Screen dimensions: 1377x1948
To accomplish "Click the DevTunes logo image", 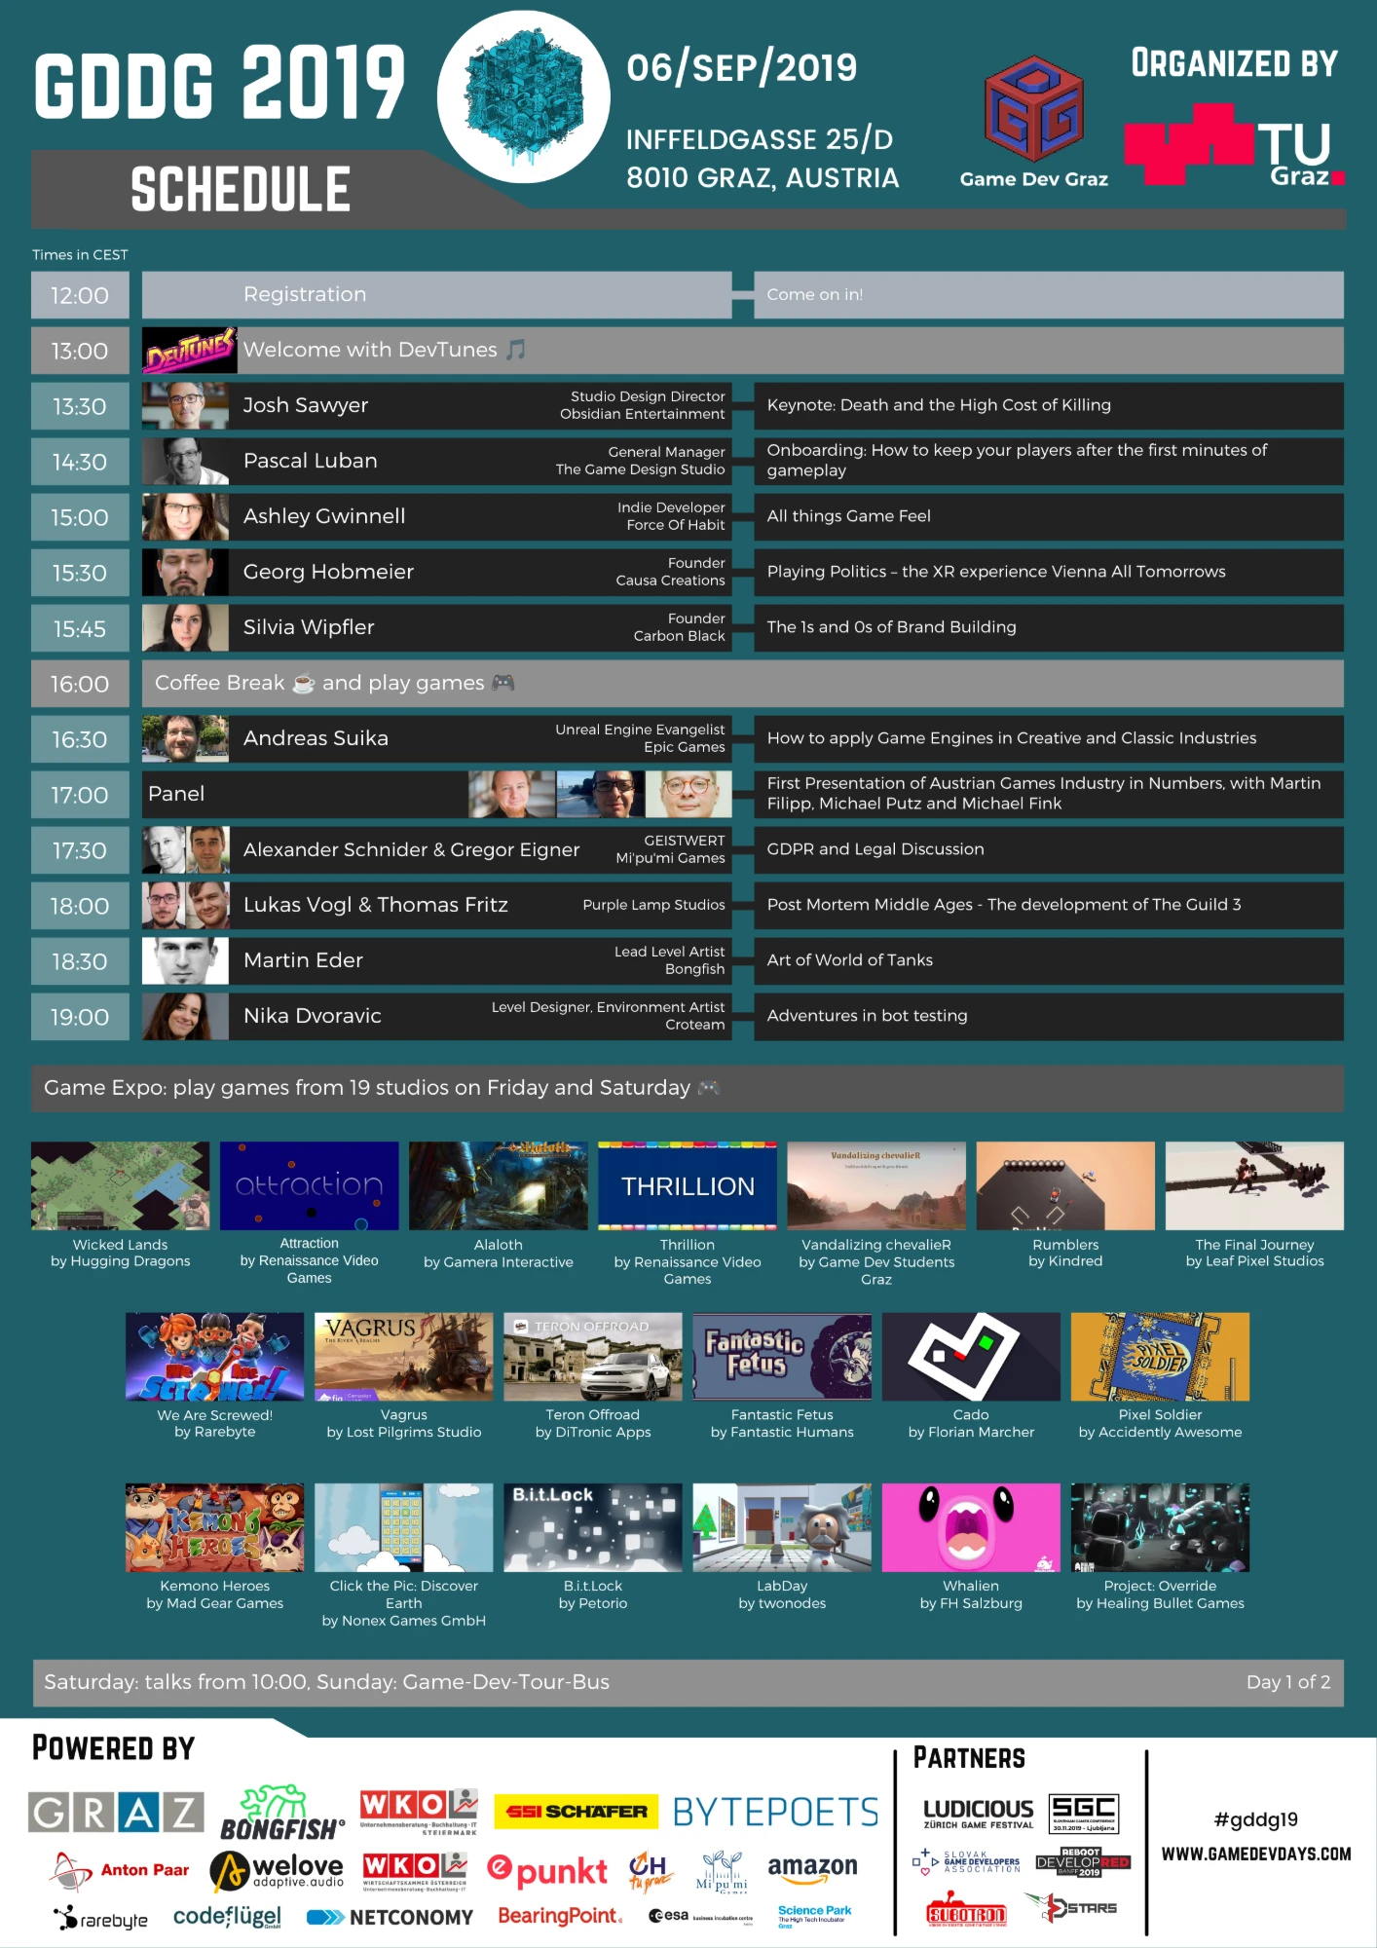I will point(190,351).
